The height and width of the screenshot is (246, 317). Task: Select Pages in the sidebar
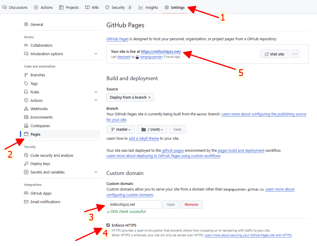(60, 134)
